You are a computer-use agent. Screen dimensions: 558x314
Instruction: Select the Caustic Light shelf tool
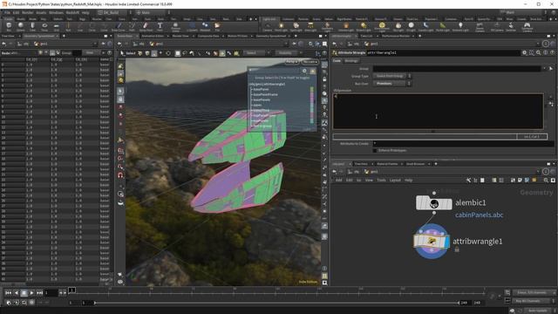(425, 26)
